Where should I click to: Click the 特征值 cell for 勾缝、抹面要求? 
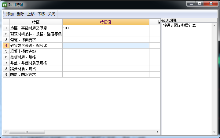click(106, 40)
